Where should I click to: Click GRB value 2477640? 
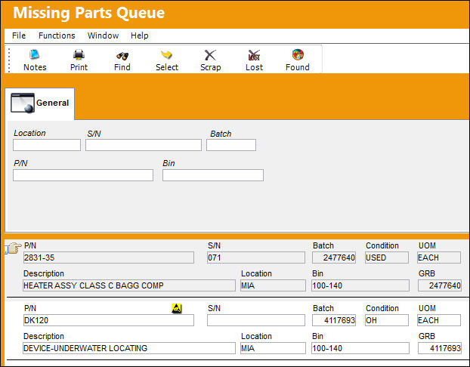440,285
